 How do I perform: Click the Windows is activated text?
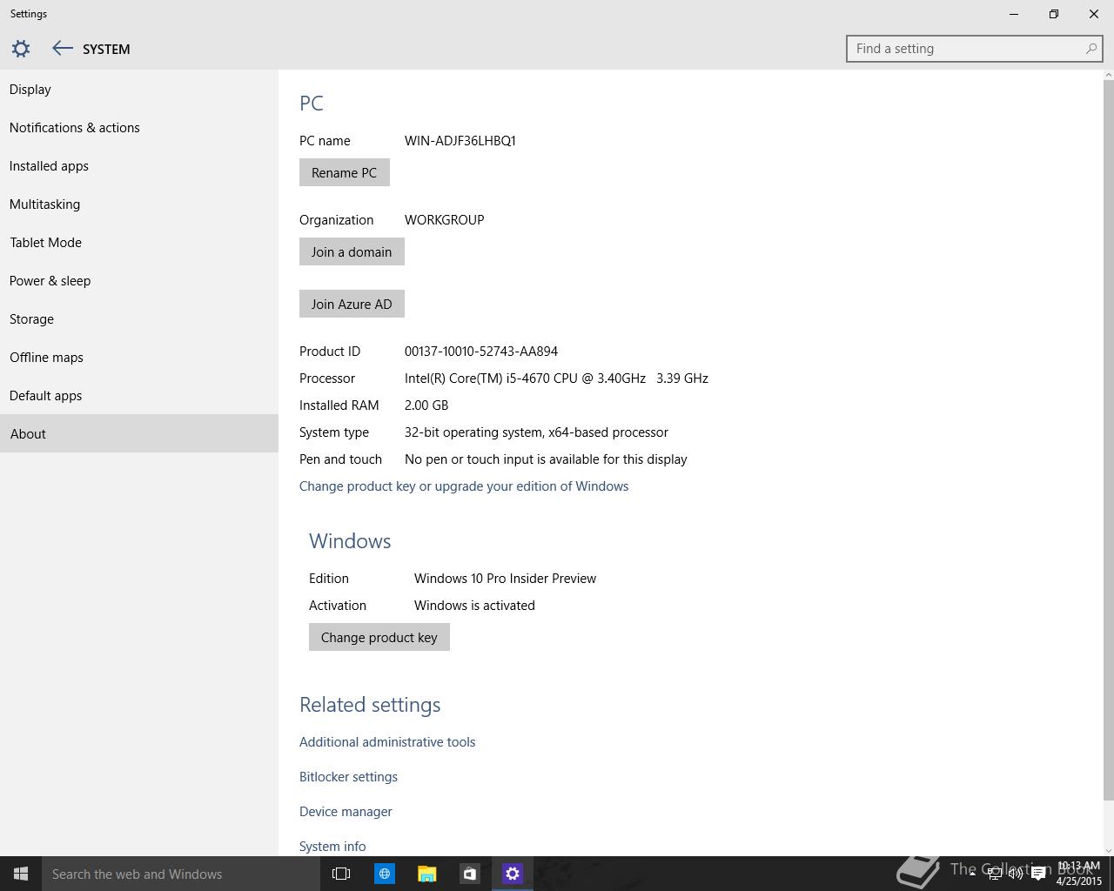(474, 606)
